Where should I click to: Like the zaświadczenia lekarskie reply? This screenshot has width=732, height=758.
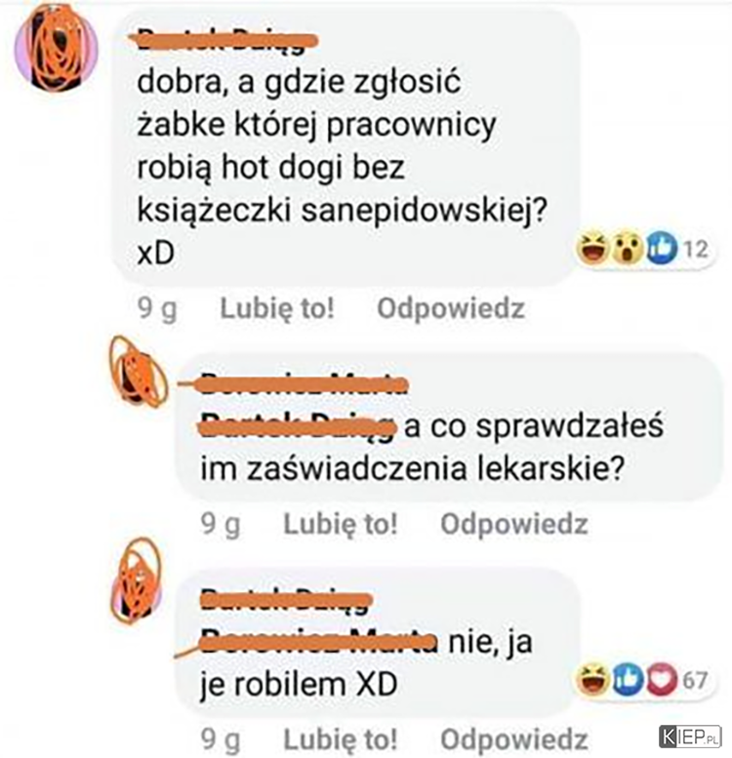pyautogui.click(x=341, y=524)
